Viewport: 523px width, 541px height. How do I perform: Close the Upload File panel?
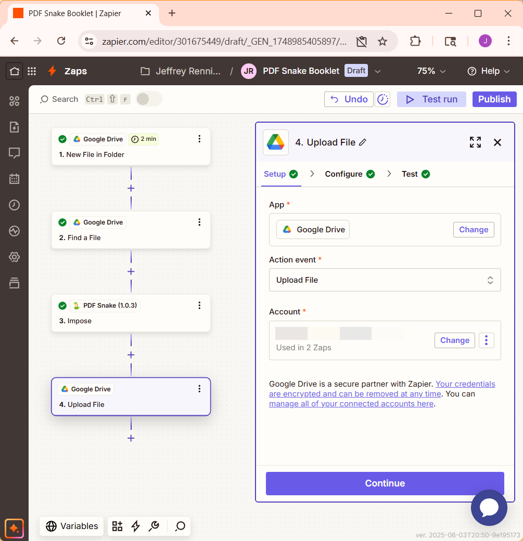498,142
